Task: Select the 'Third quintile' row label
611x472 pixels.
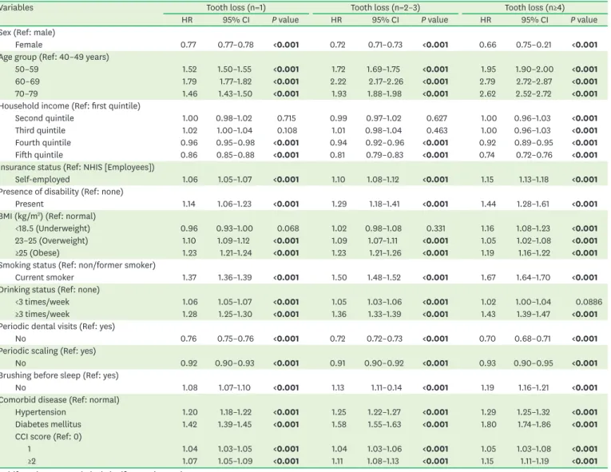Action: (40, 130)
